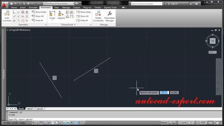Image resolution: width=224 pixels, height=126 pixels.
Task: Click the New drawing quick access icon
Action: click(12, 3)
